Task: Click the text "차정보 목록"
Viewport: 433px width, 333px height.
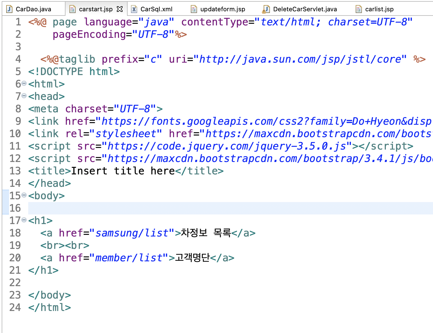Action: coord(206,233)
